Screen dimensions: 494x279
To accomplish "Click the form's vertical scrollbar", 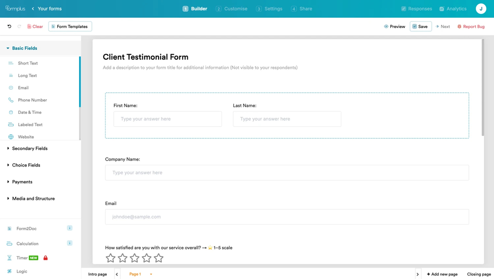I will [483, 89].
